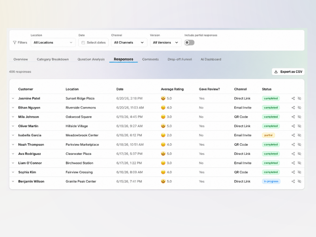Click the neutral emoji in Mila Johnson row
Image resolution: width=316 pixels, height=237 pixels.
[163, 117]
